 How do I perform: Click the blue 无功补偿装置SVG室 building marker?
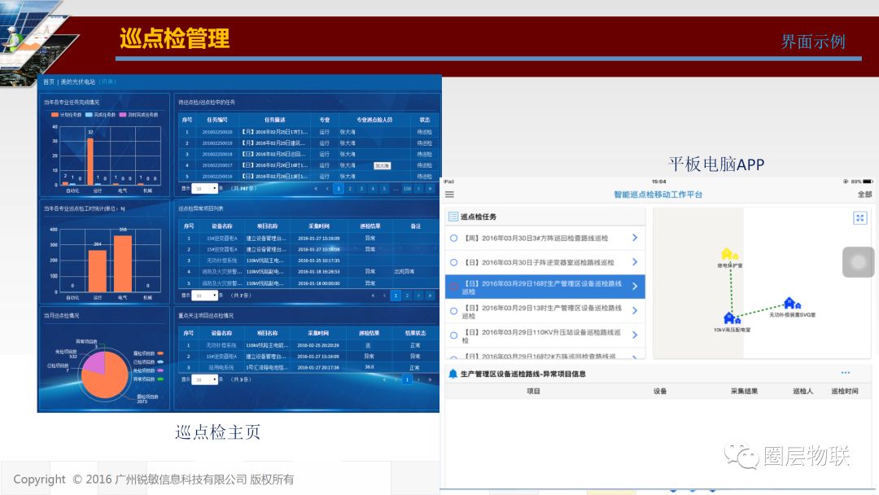[792, 304]
